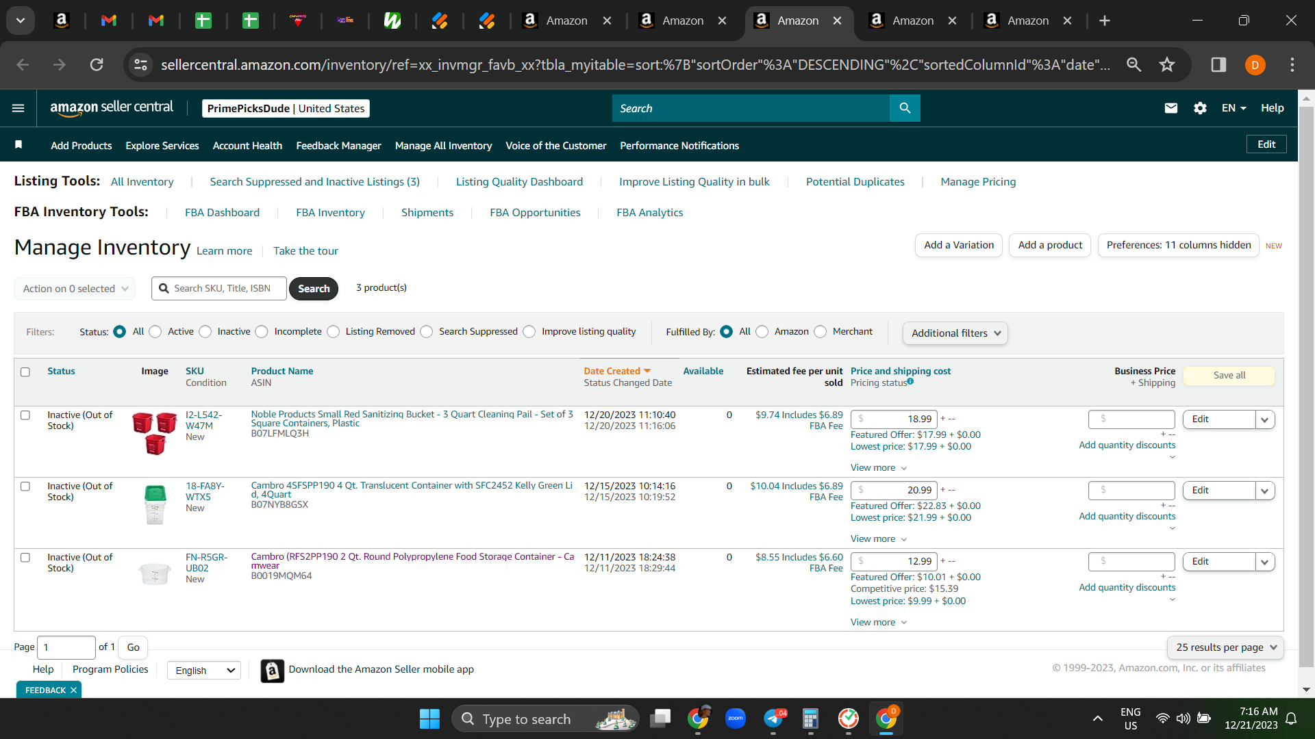
Task: Open the EN language dropdown
Action: [x=1233, y=108]
